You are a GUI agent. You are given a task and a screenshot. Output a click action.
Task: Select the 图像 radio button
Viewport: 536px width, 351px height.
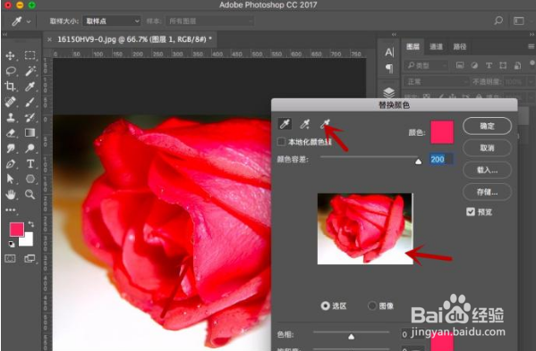372,305
